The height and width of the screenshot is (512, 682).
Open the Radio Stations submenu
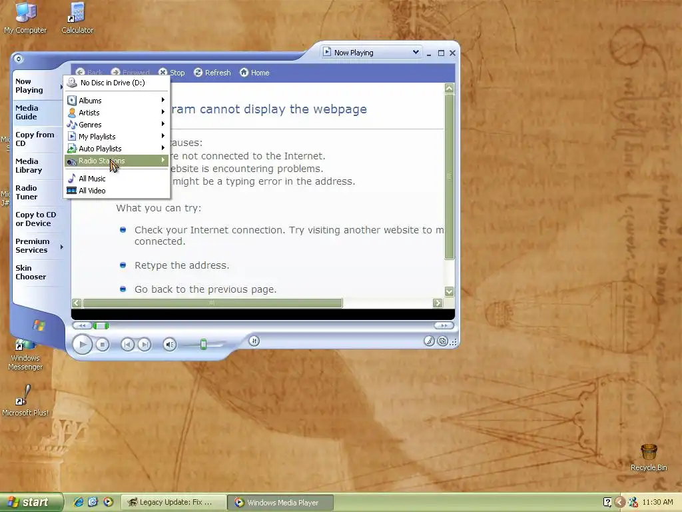coord(117,161)
